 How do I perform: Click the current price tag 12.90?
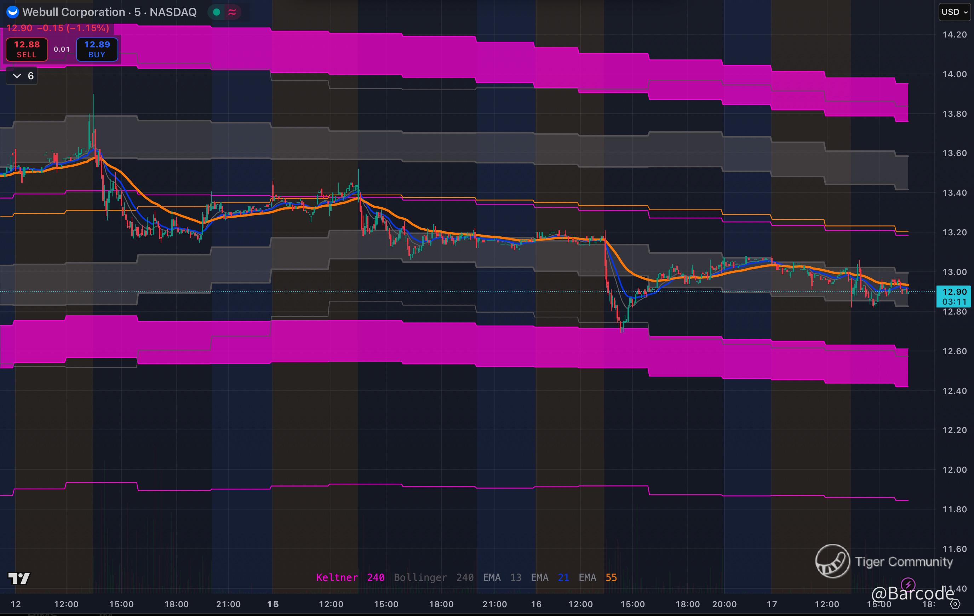coord(954,292)
